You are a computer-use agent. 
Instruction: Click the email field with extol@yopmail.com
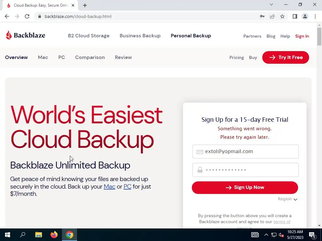(x=245, y=152)
